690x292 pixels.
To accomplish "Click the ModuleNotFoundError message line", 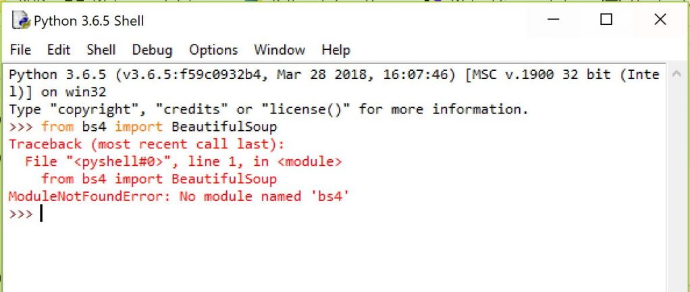I will click(178, 196).
